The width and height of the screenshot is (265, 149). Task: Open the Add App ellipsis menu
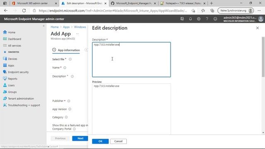77,34
